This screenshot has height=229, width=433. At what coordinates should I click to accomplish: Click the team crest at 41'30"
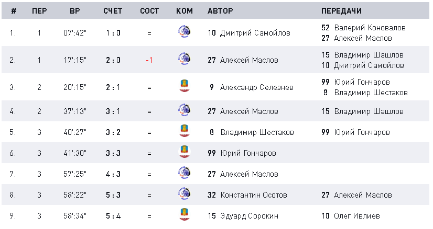(x=184, y=152)
